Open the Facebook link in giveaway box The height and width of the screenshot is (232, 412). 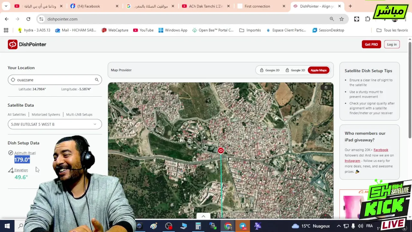pyautogui.click(x=381, y=150)
